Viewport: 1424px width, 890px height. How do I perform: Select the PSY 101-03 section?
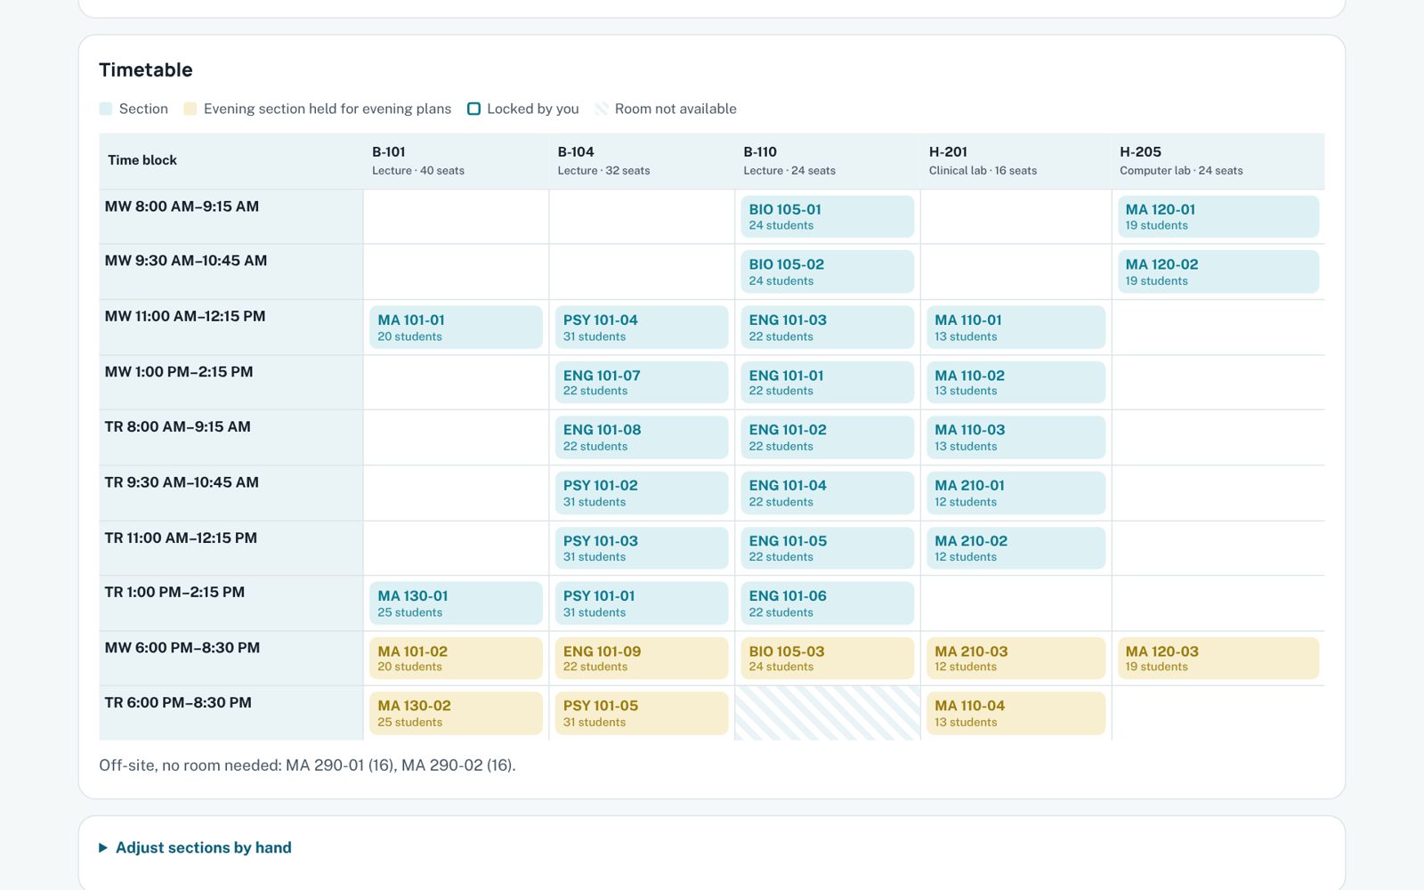point(642,548)
